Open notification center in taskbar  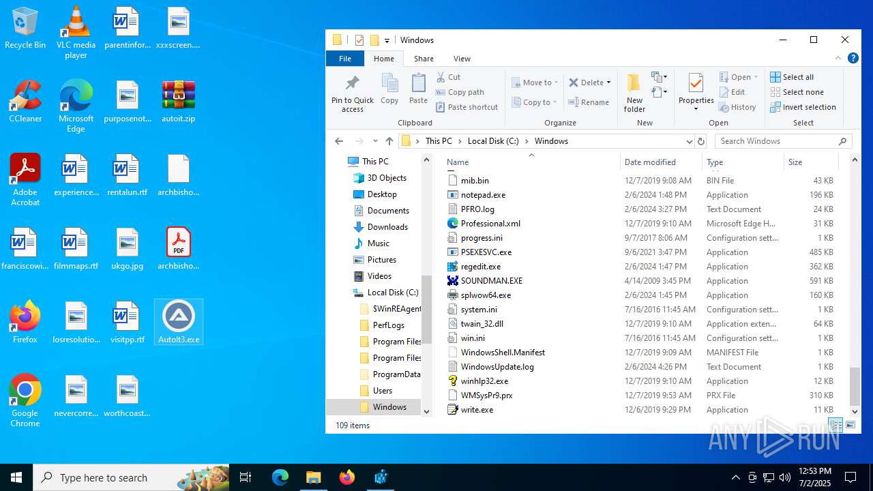coord(850,477)
